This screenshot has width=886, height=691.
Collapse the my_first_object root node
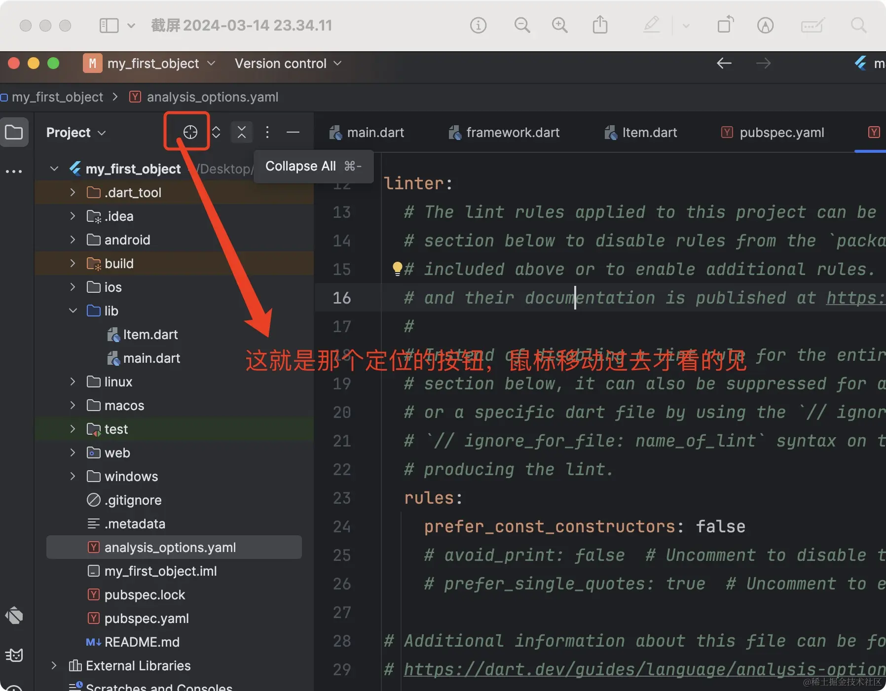(x=54, y=169)
